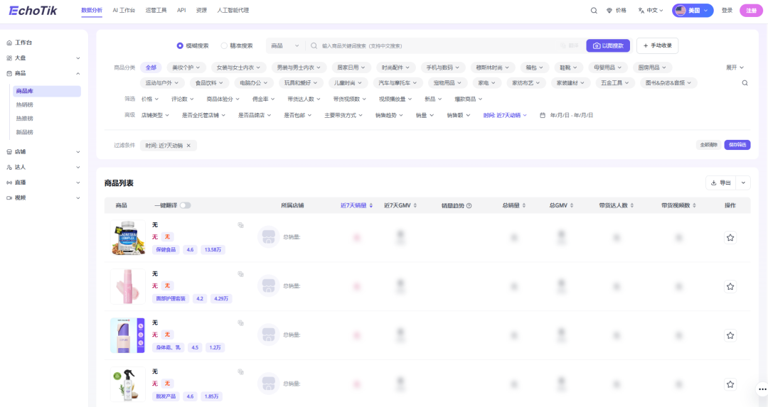The width and height of the screenshot is (768, 407).
Task: Click the category search magnifier icon
Action: tap(745, 83)
